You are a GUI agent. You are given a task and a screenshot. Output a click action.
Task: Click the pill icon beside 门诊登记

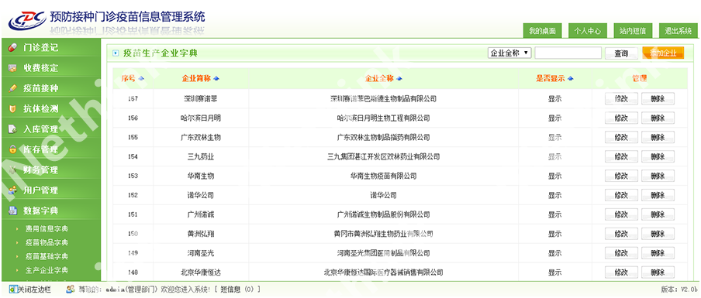click(12, 47)
